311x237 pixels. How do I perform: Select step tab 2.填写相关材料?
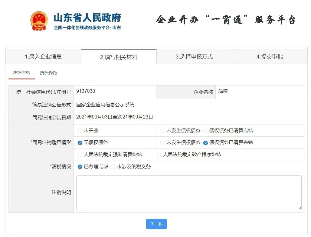click(x=119, y=57)
